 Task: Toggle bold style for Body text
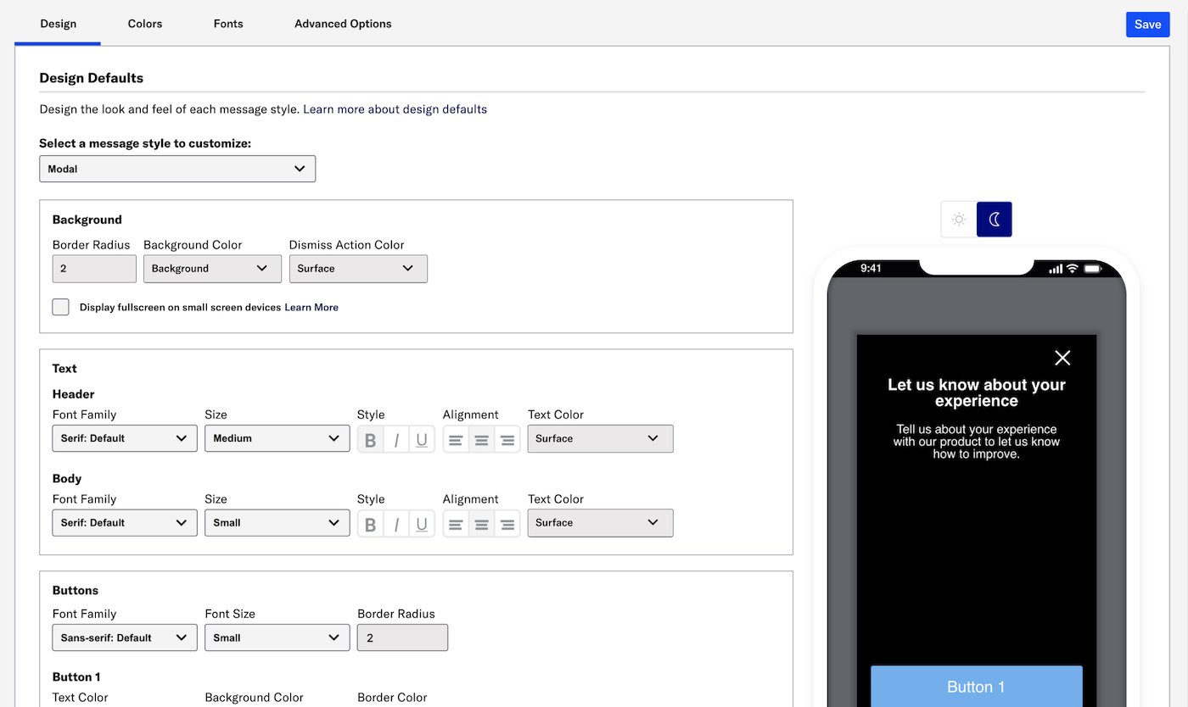tap(370, 525)
